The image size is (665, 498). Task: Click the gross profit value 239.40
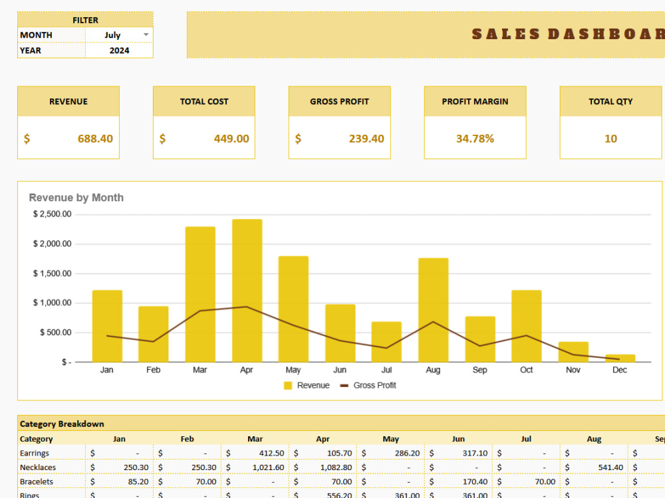coord(366,139)
